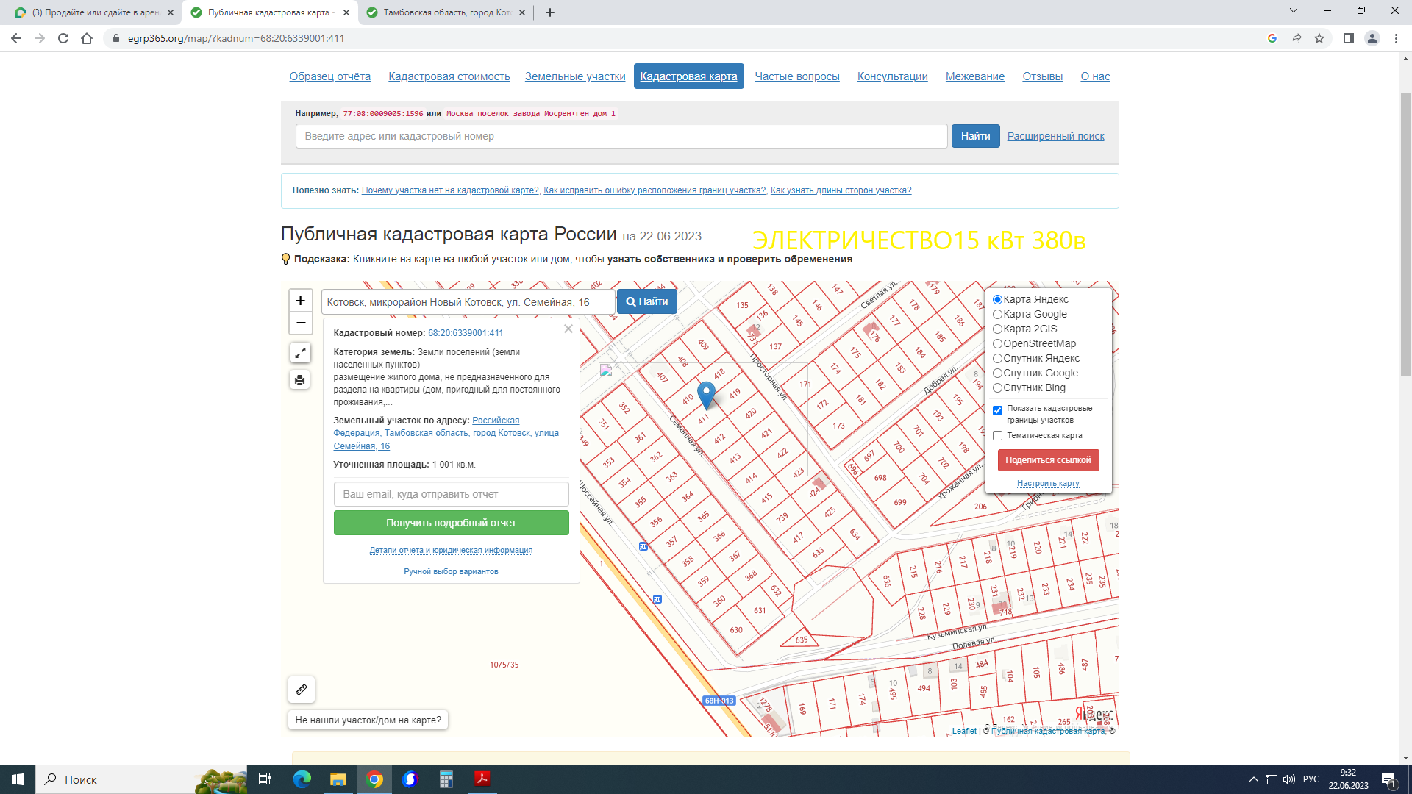
Task: Bookmark this page with star icon
Action: pyautogui.click(x=1319, y=38)
